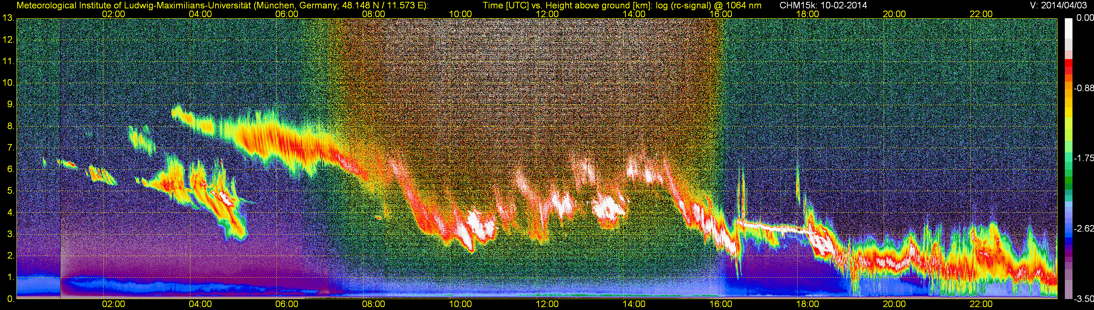Click the '18:00' label on the upper time axis
Screen dimensions: 1094x310
pos(808,14)
